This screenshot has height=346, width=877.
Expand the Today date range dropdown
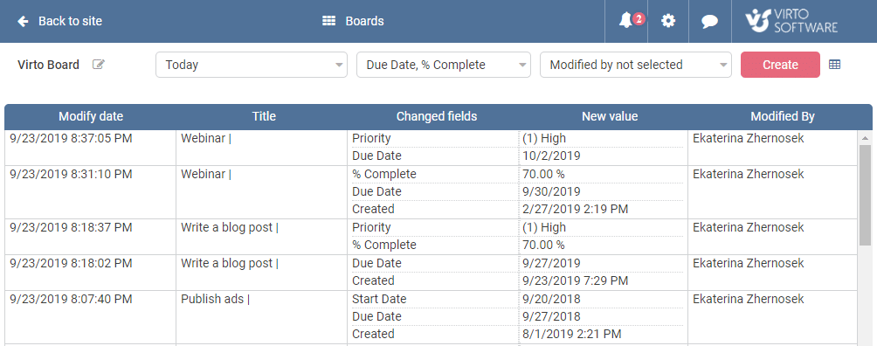[x=252, y=65]
